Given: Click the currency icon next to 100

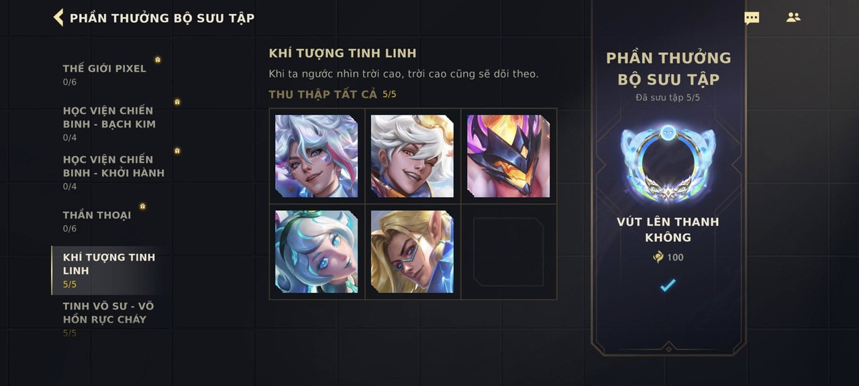Looking at the screenshot, I should (658, 257).
